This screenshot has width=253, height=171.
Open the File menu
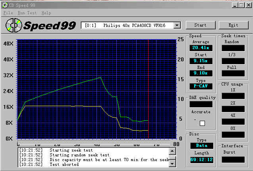pos(8,13)
